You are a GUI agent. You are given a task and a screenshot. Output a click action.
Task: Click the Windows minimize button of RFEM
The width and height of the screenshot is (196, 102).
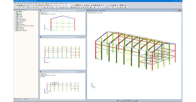(x=172, y=1)
